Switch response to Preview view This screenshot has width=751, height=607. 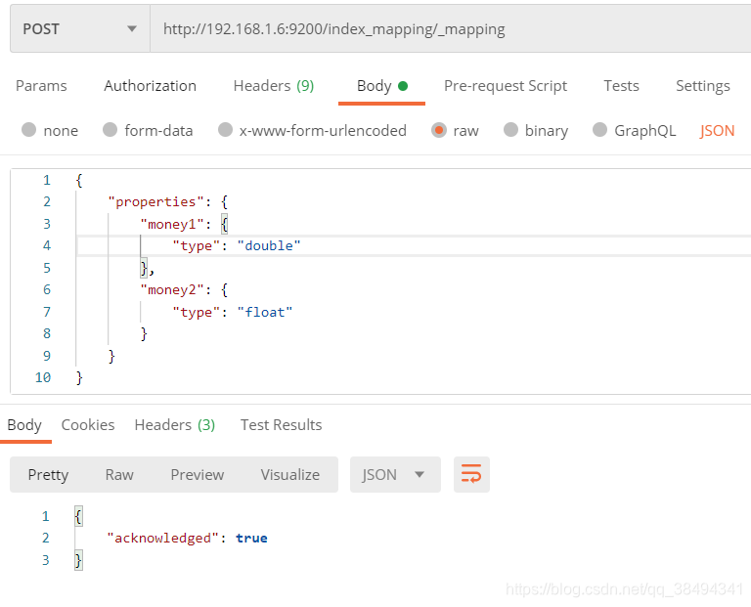[198, 474]
